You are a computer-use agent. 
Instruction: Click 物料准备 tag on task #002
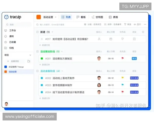click(134, 78)
